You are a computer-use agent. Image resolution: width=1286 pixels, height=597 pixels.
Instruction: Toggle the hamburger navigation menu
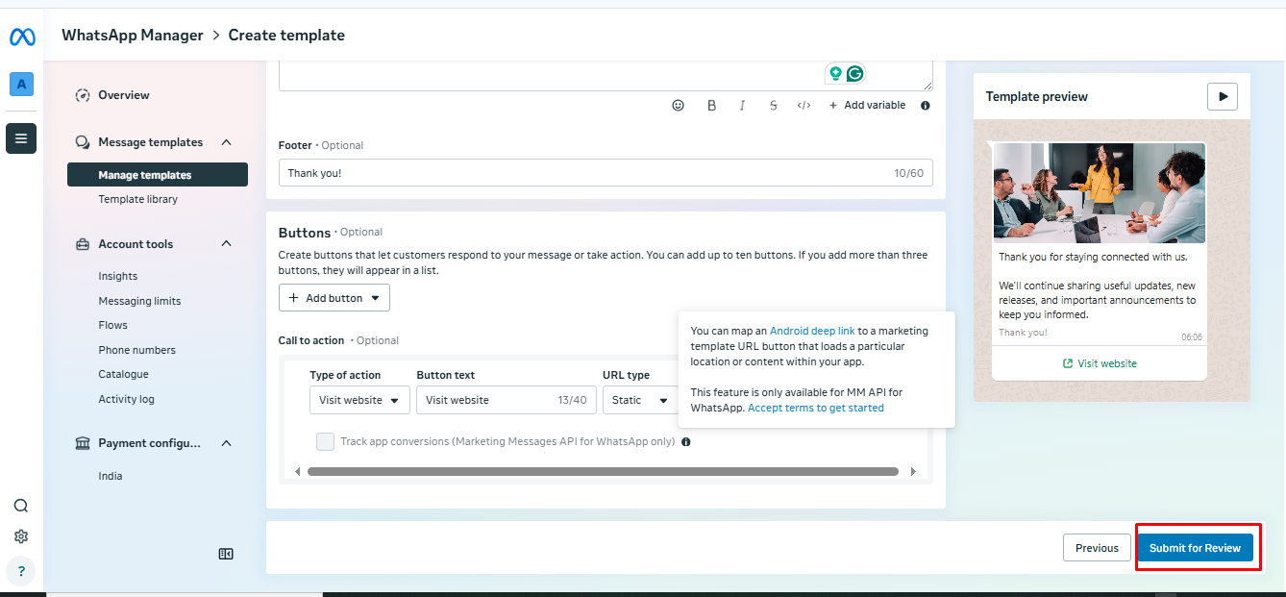click(21, 138)
